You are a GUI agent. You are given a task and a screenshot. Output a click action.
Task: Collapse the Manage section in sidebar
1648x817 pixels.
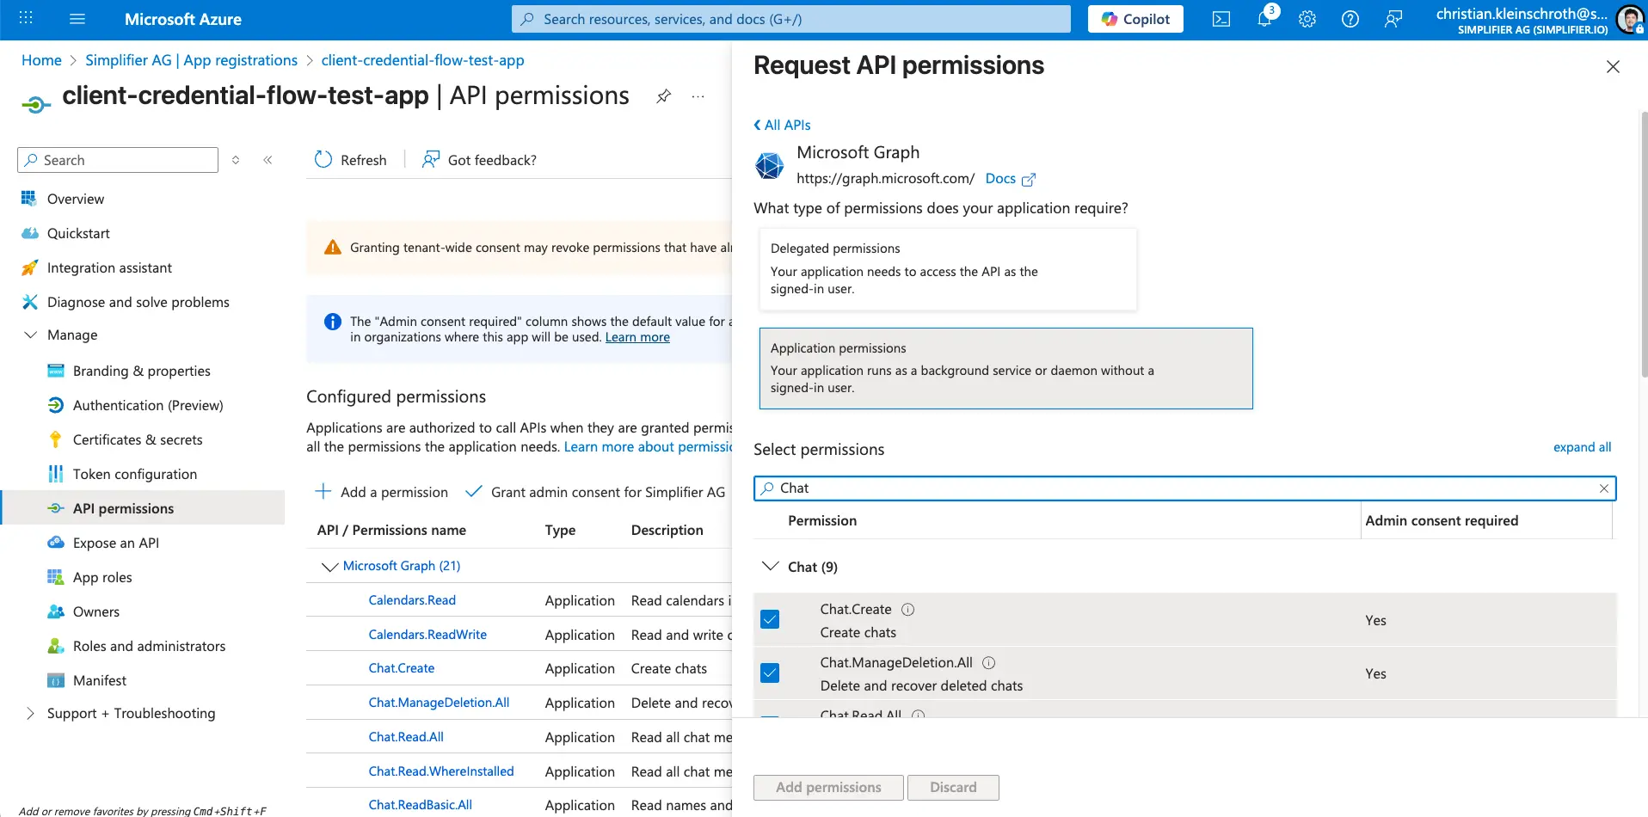31,335
